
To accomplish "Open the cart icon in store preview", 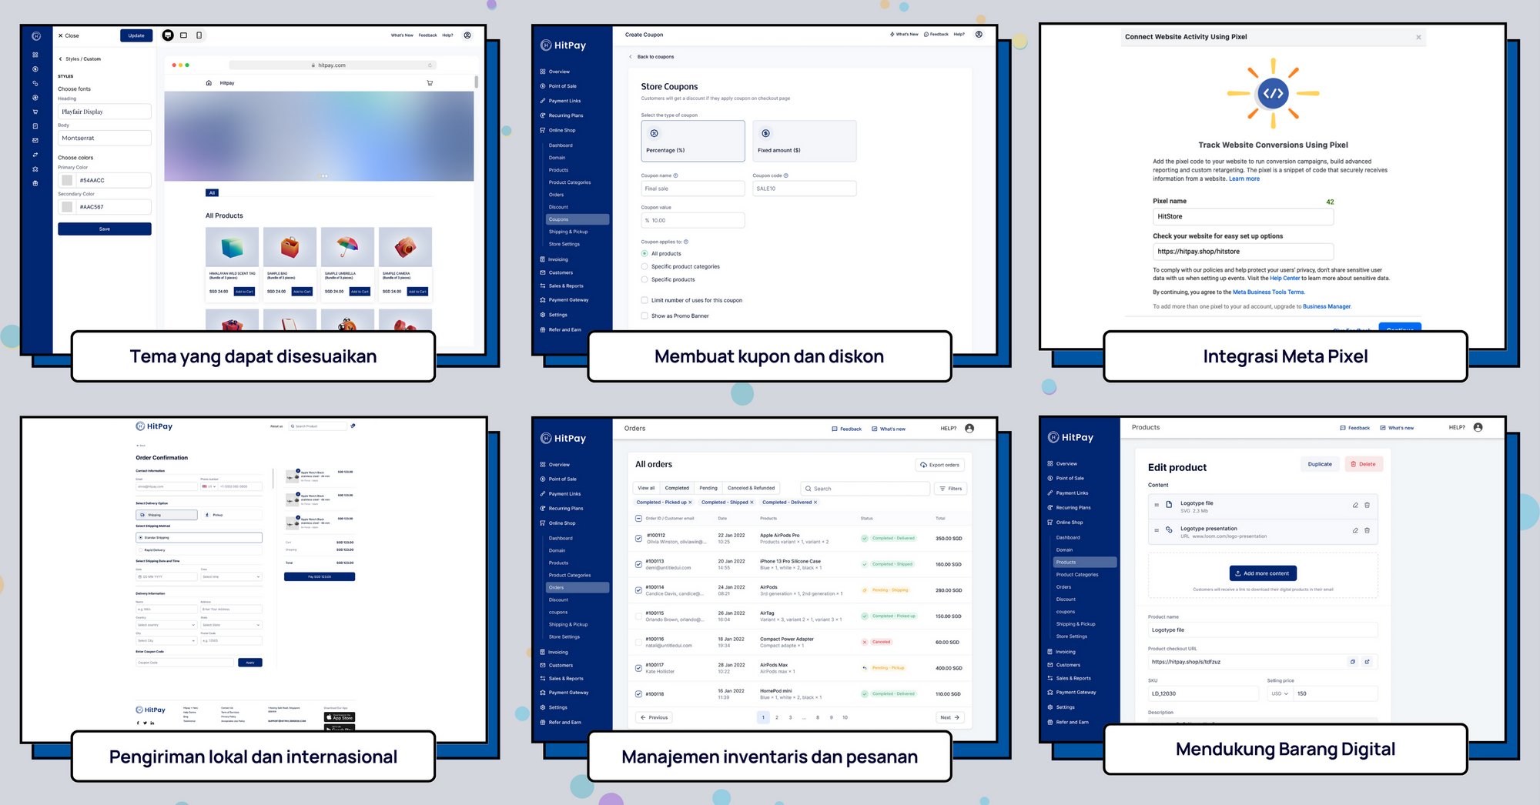I will pyautogui.click(x=430, y=83).
